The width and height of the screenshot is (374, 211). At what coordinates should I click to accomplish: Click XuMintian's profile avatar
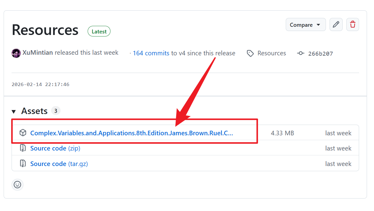pos(16,53)
